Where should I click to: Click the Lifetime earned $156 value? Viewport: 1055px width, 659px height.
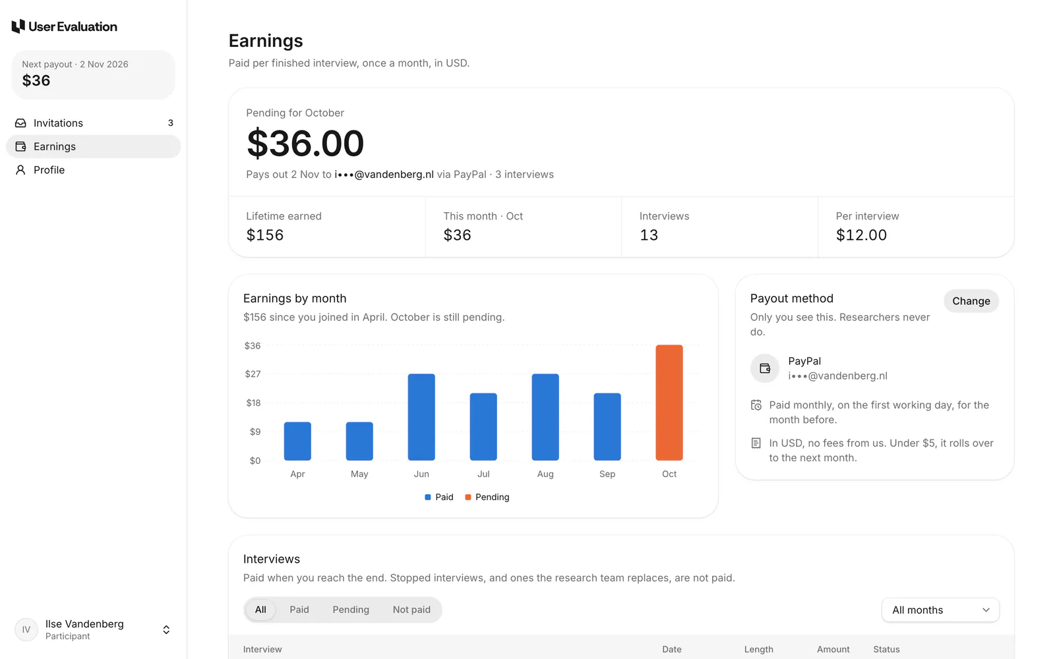[x=265, y=235]
